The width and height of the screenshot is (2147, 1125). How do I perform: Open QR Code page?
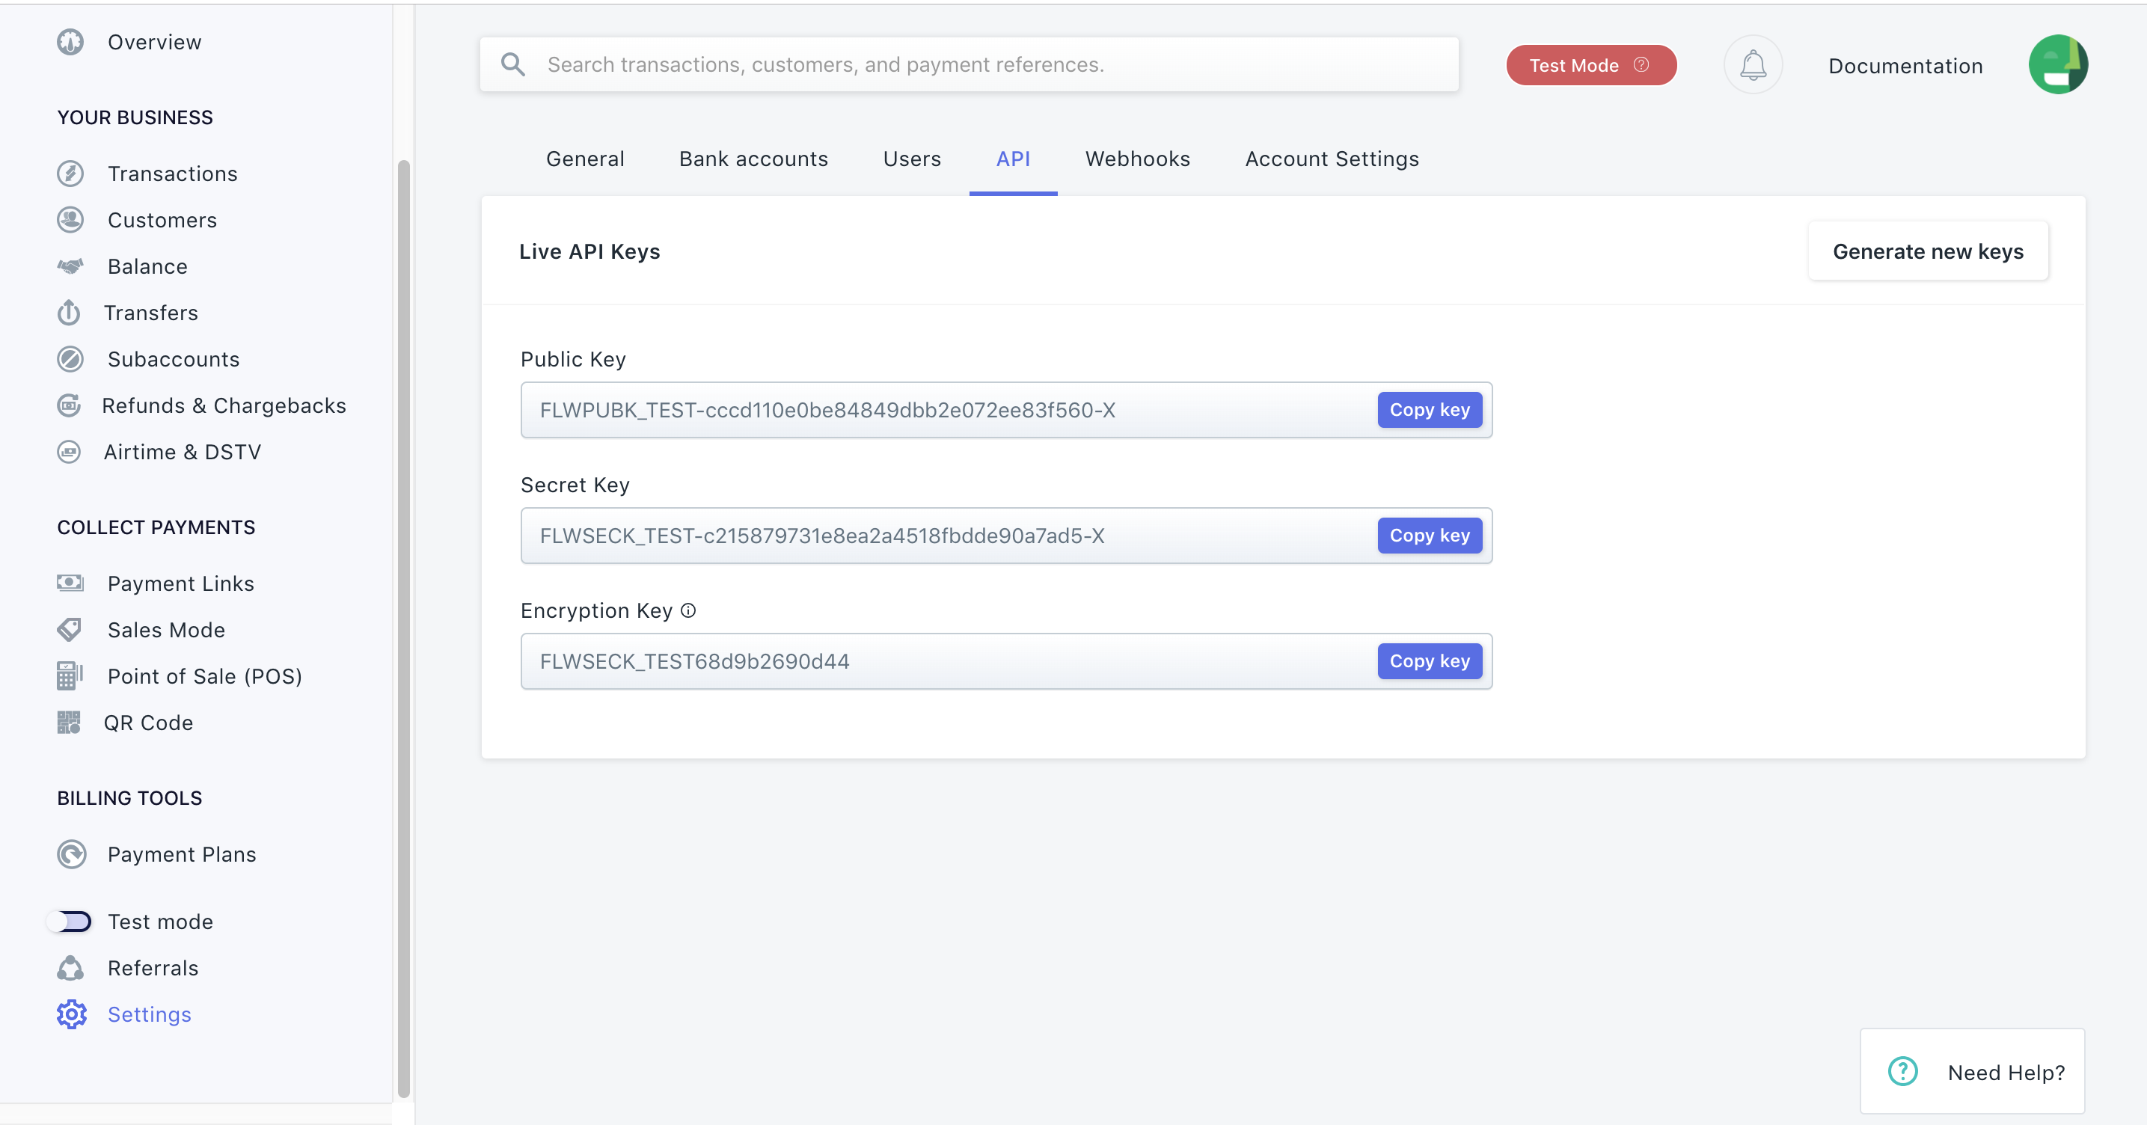[148, 723]
